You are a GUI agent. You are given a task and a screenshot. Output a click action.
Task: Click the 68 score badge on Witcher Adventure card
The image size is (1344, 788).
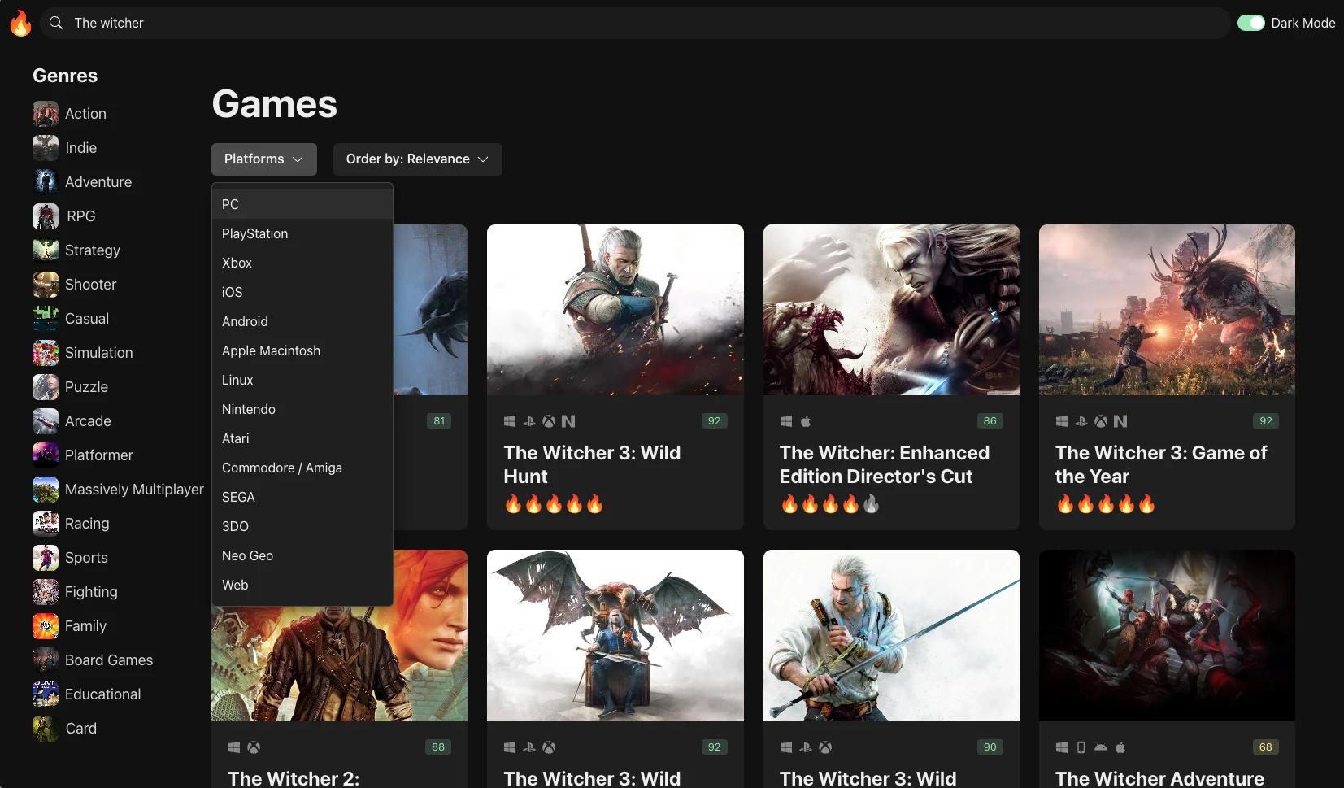pos(1265,747)
